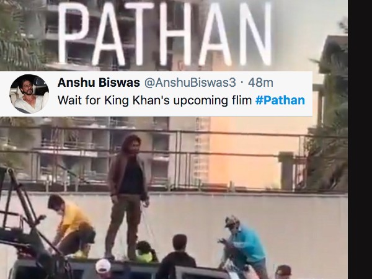
Task: Click the person in black facing away
Action: pos(176,257)
